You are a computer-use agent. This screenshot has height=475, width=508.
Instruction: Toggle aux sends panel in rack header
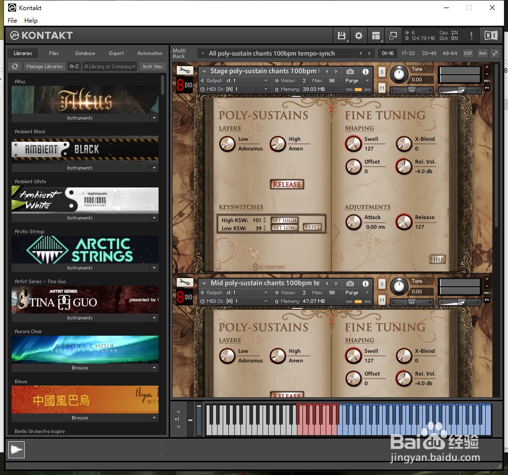click(x=483, y=54)
